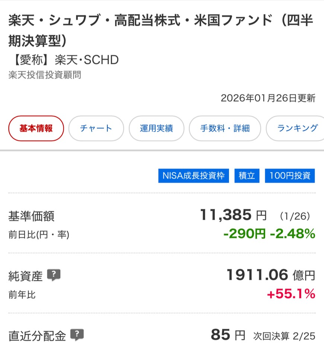Click the -290円 -2.48% daily change

pos(269,234)
